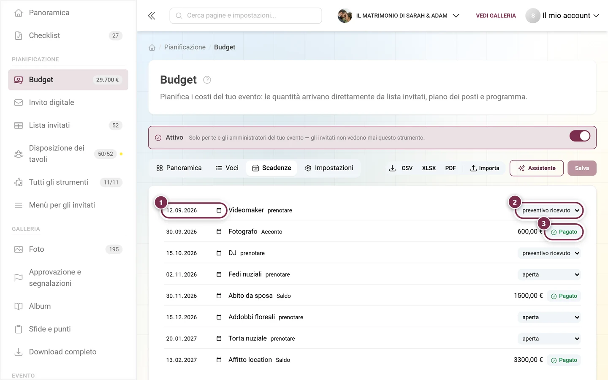Image resolution: width=608 pixels, height=380 pixels.
Task: Open status dropdown for Torta nuziale
Action: [x=549, y=339]
